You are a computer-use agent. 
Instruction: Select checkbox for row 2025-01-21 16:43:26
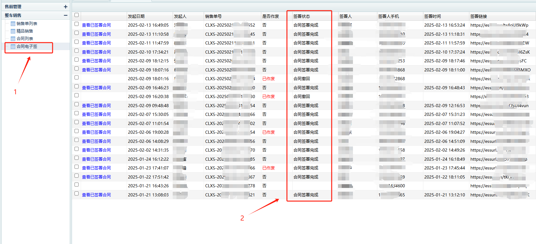click(76, 184)
